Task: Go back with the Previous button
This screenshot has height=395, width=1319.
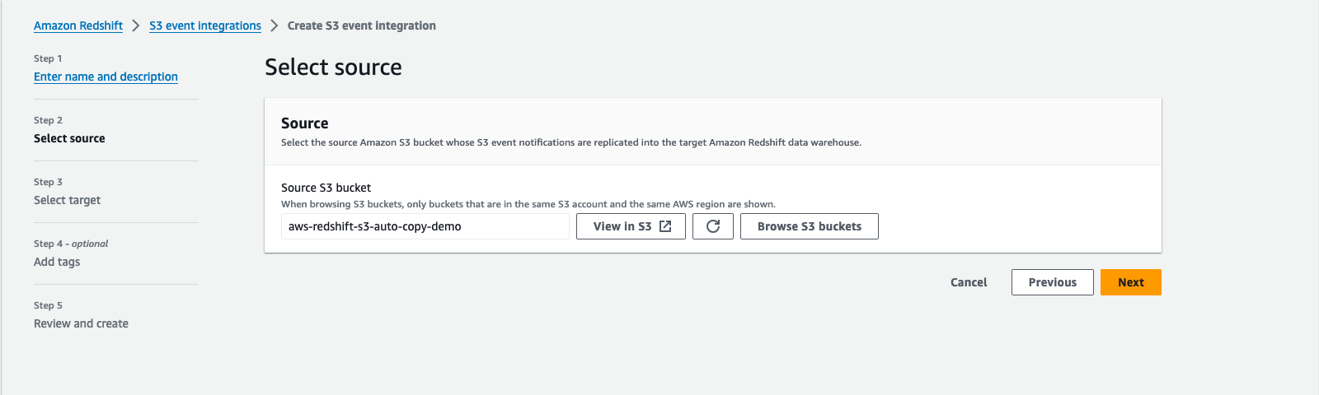Action: pos(1053,282)
